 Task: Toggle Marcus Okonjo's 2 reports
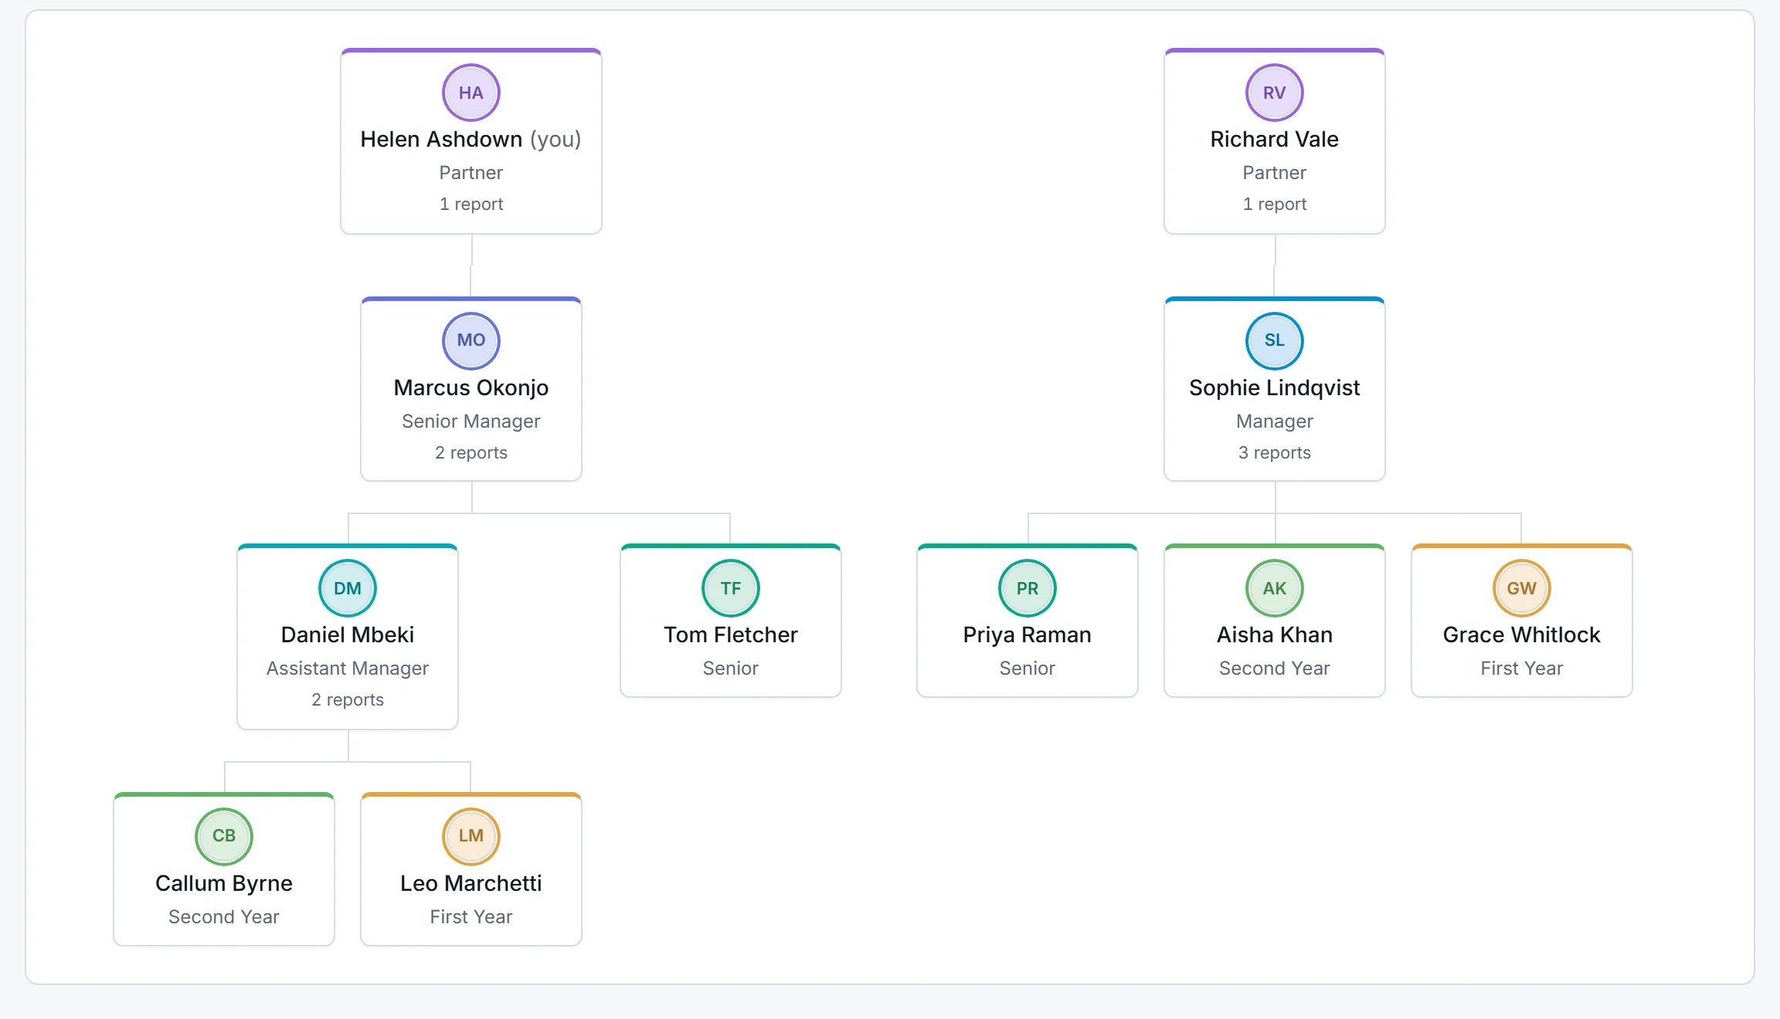click(471, 452)
